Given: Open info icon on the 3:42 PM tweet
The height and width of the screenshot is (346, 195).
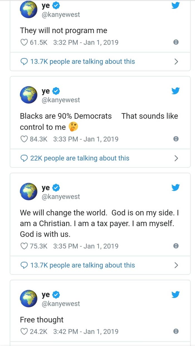Looking at the screenshot, I should click(x=176, y=331).
